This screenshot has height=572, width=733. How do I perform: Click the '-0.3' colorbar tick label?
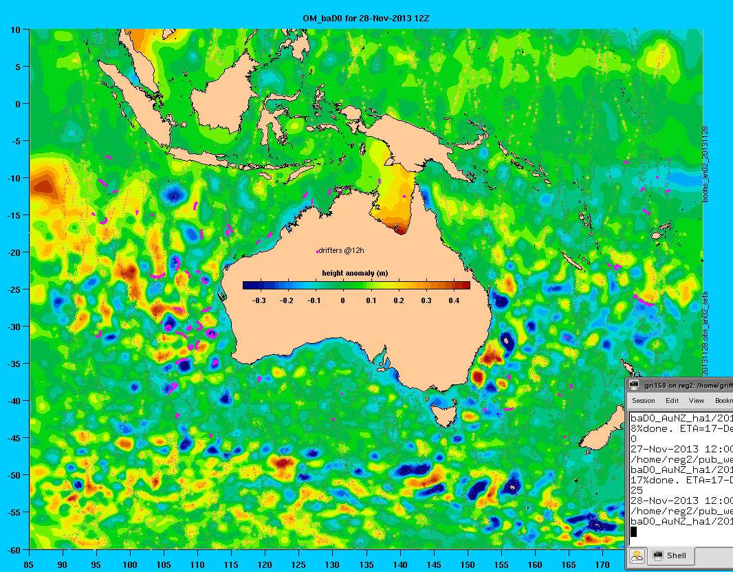(x=259, y=300)
